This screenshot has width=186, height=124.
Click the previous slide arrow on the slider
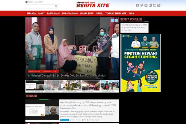click(x=112, y=20)
